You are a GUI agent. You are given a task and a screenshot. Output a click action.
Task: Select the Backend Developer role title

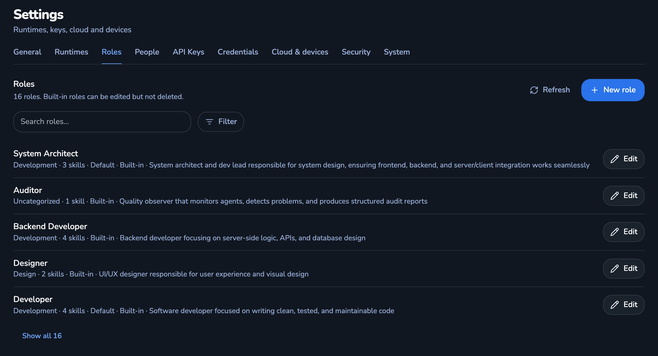click(50, 226)
